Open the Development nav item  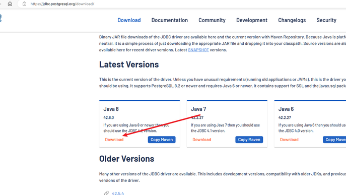tap(252, 20)
